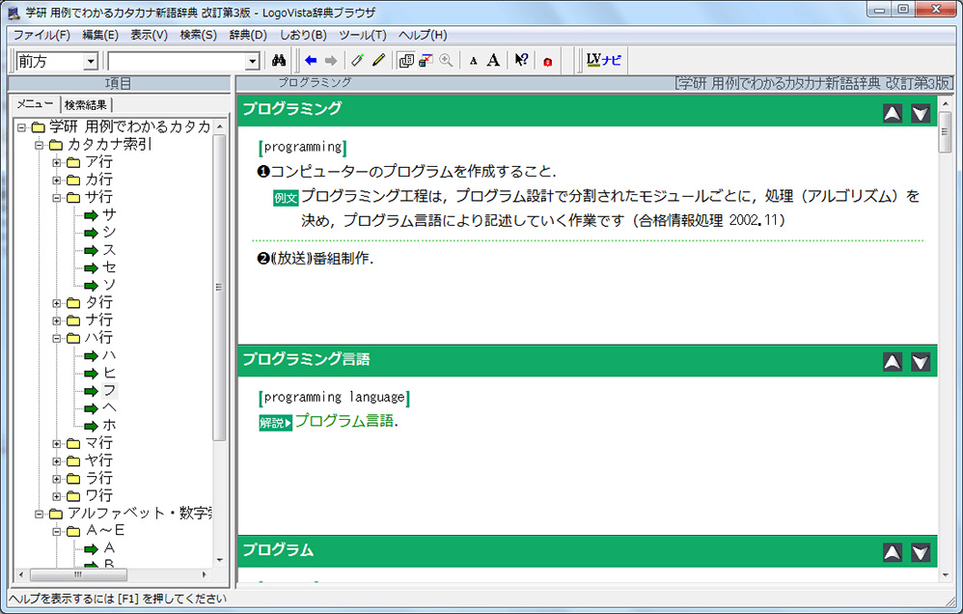
Task: Expand the ア行 folder
Action: pos(57,163)
